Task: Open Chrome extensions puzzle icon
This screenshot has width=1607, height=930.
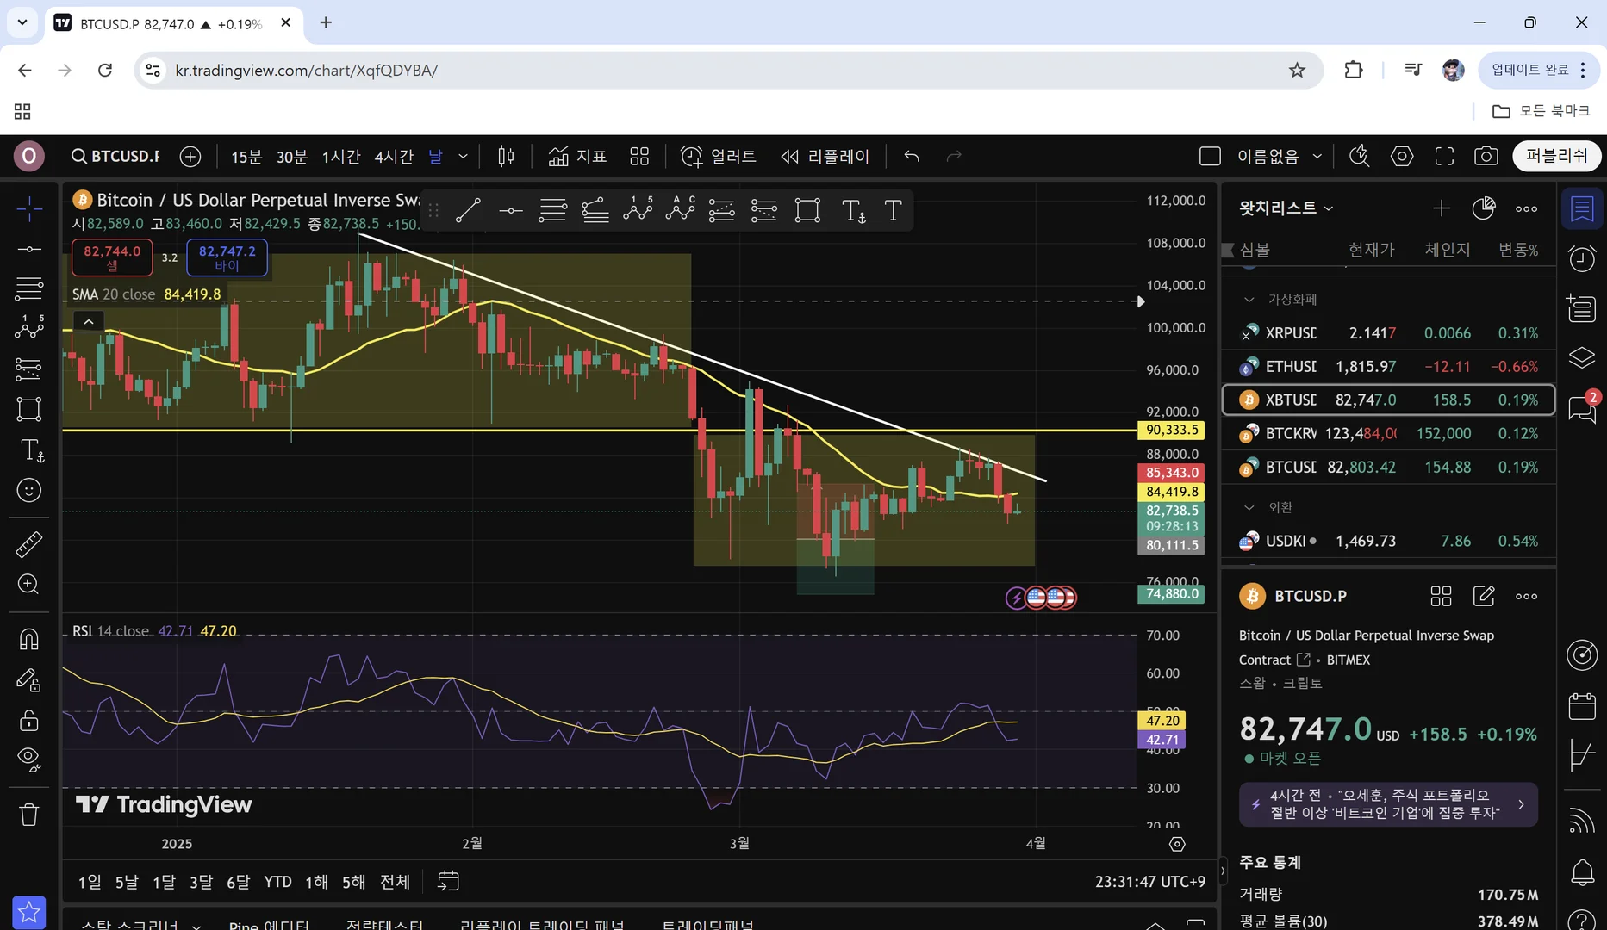Action: tap(1354, 71)
